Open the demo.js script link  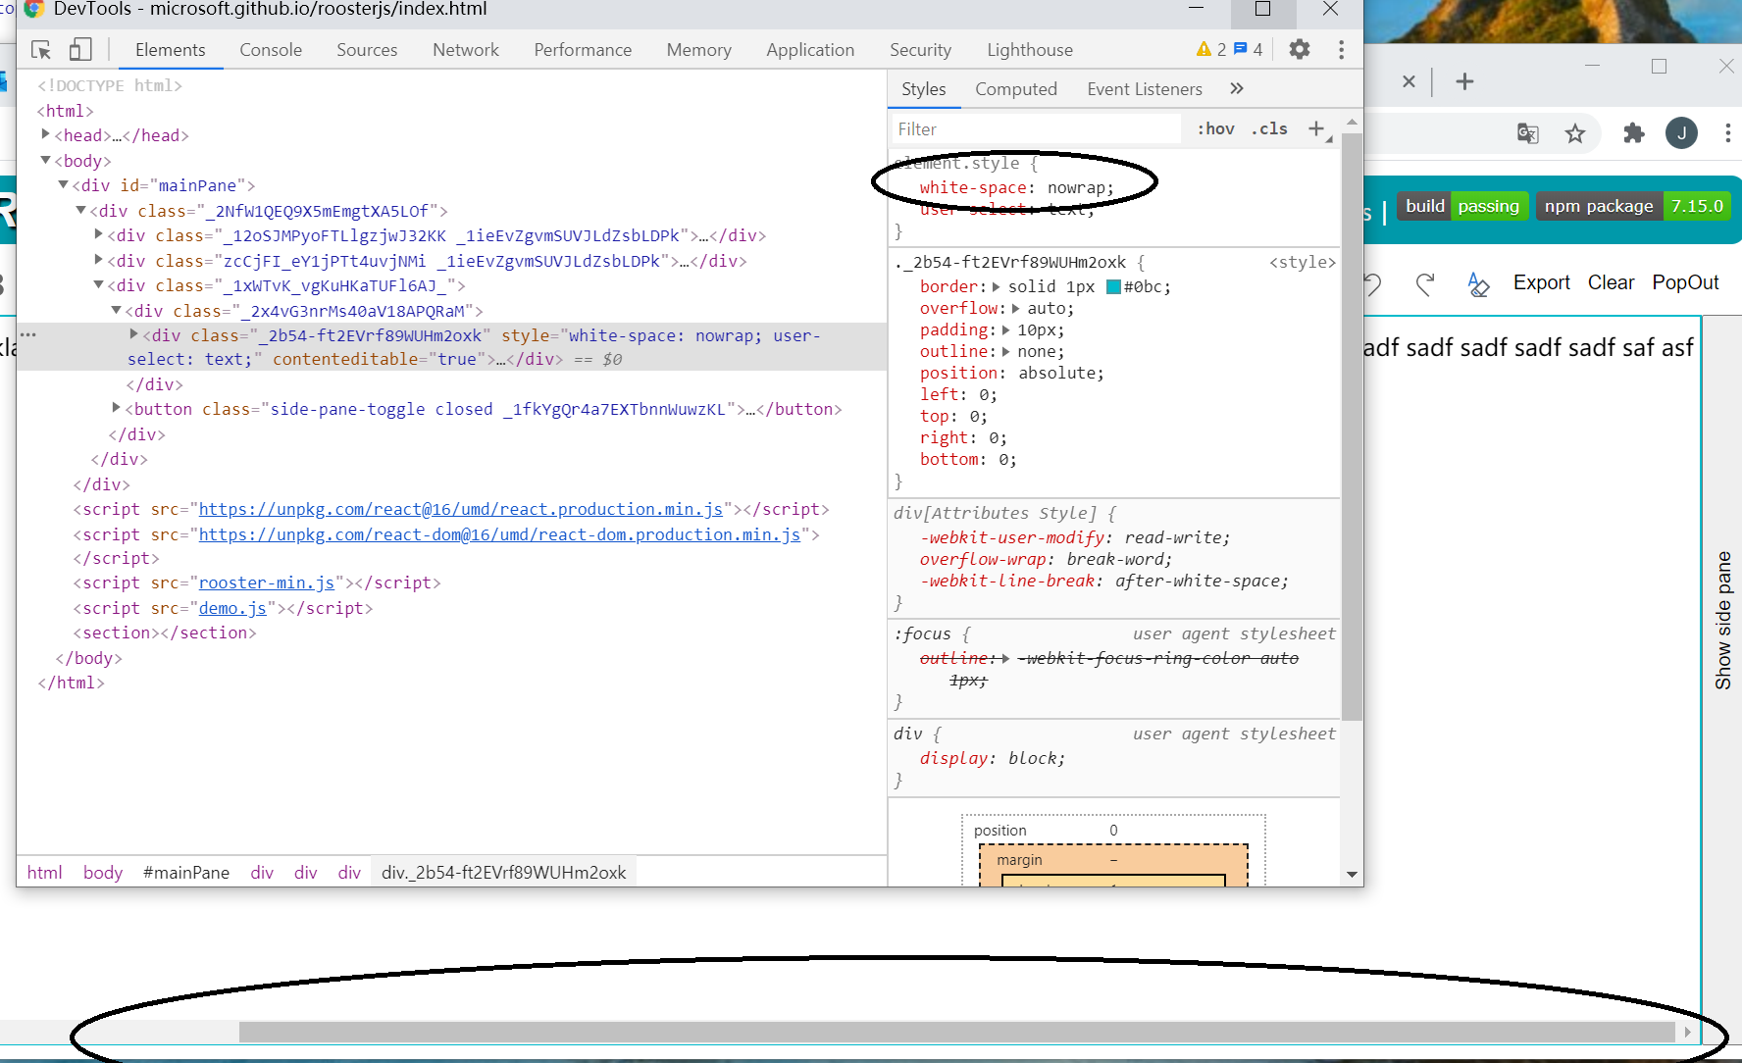pos(232,608)
